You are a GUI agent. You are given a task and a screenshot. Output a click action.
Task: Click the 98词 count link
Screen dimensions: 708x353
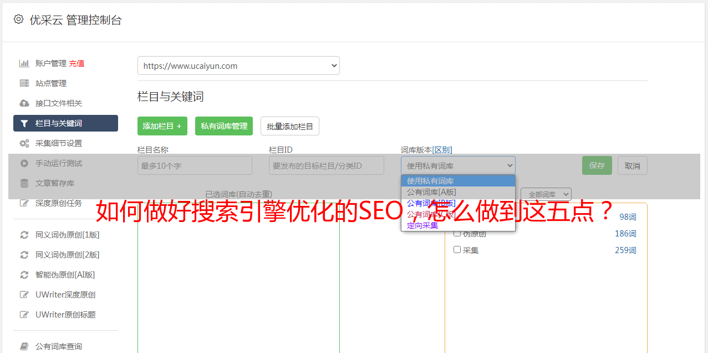pyautogui.click(x=628, y=217)
